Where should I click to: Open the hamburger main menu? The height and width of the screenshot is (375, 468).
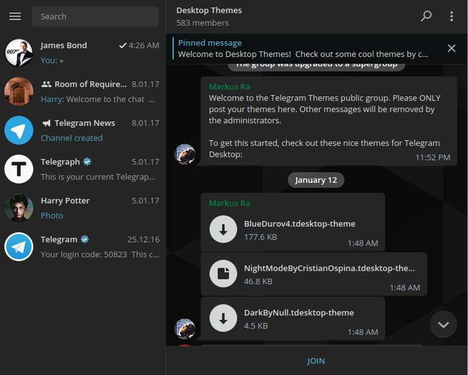(15, 16)
